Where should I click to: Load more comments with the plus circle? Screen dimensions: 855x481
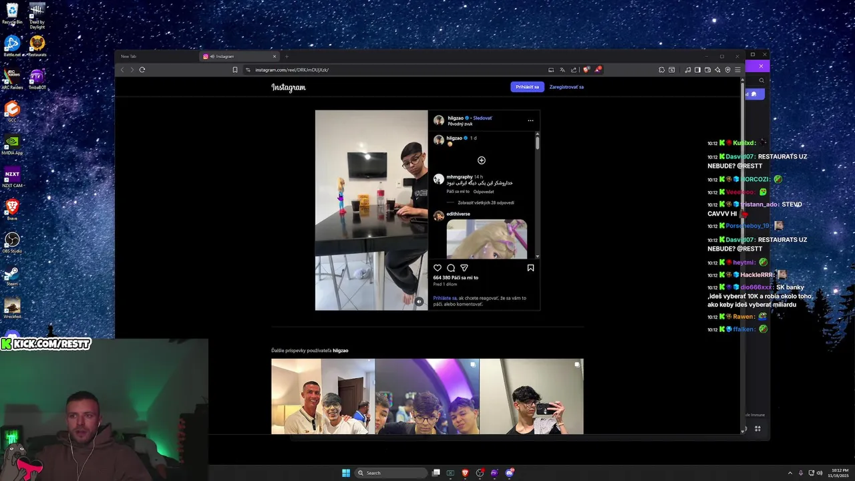pyautogui.click(x=482, y=160)
